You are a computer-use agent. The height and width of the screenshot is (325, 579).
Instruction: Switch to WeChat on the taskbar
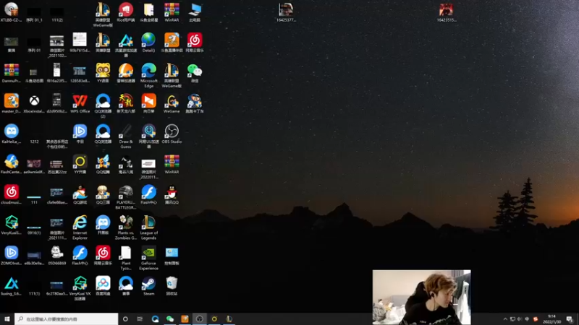(x=170, y=318)
